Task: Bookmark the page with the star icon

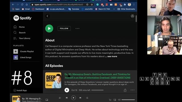Action: pos(92,5)
